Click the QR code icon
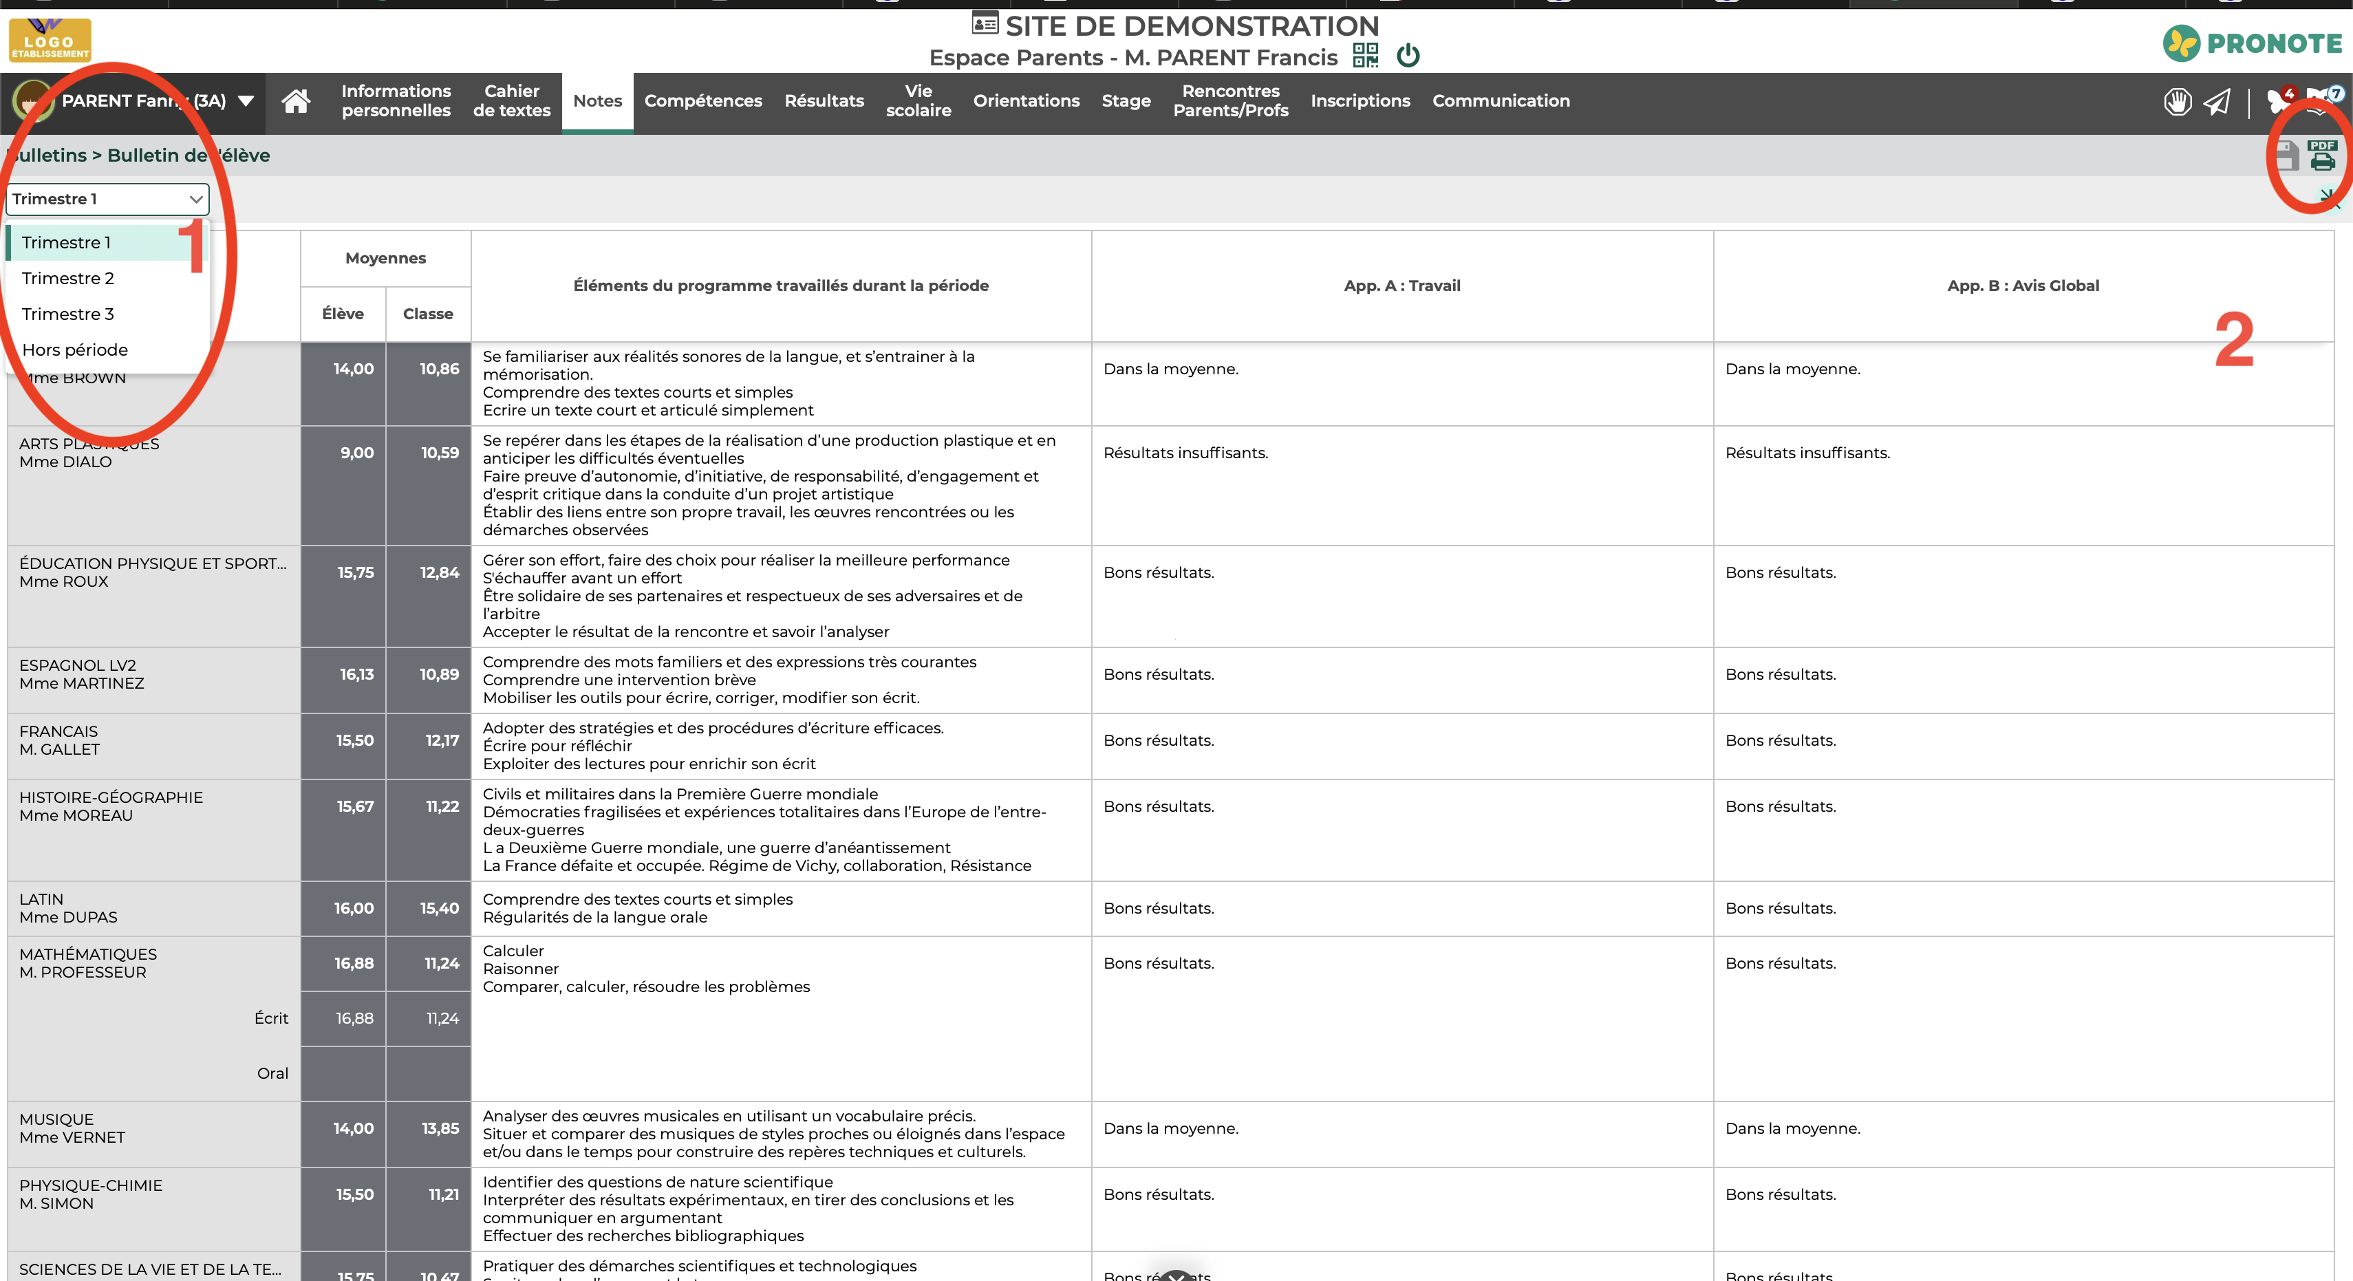This screenshot has height=1281, width=2353. pyautogui.click(x=1366, y=56)
